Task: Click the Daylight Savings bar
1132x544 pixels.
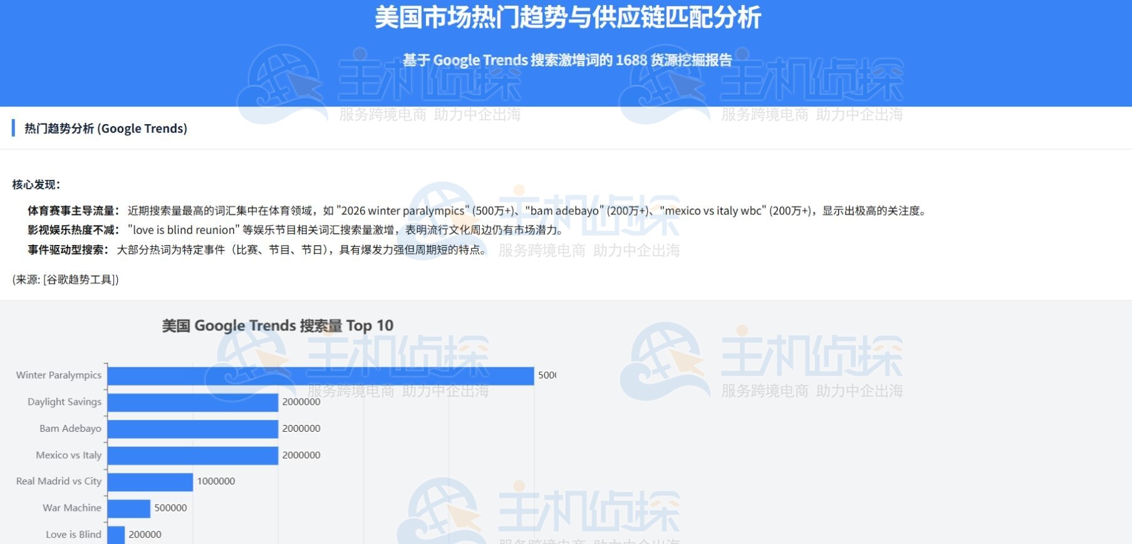Action: (x=193, y=402)
